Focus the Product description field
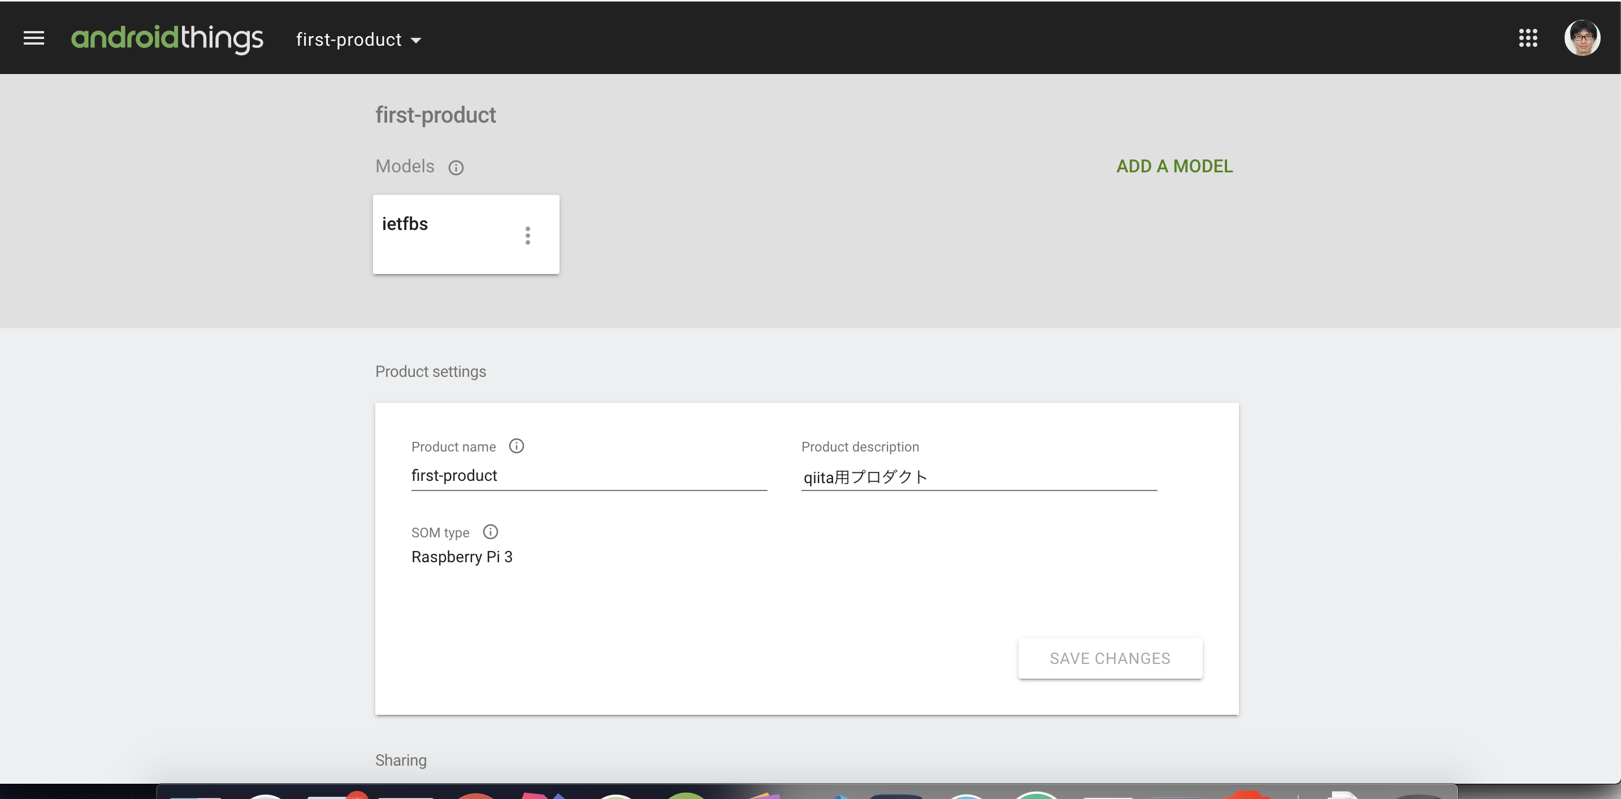 tap(978, 477)
